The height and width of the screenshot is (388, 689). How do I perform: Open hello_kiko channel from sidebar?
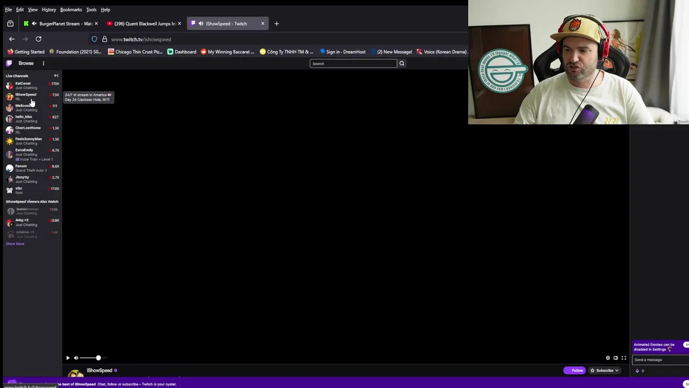[x=32, y=119]
